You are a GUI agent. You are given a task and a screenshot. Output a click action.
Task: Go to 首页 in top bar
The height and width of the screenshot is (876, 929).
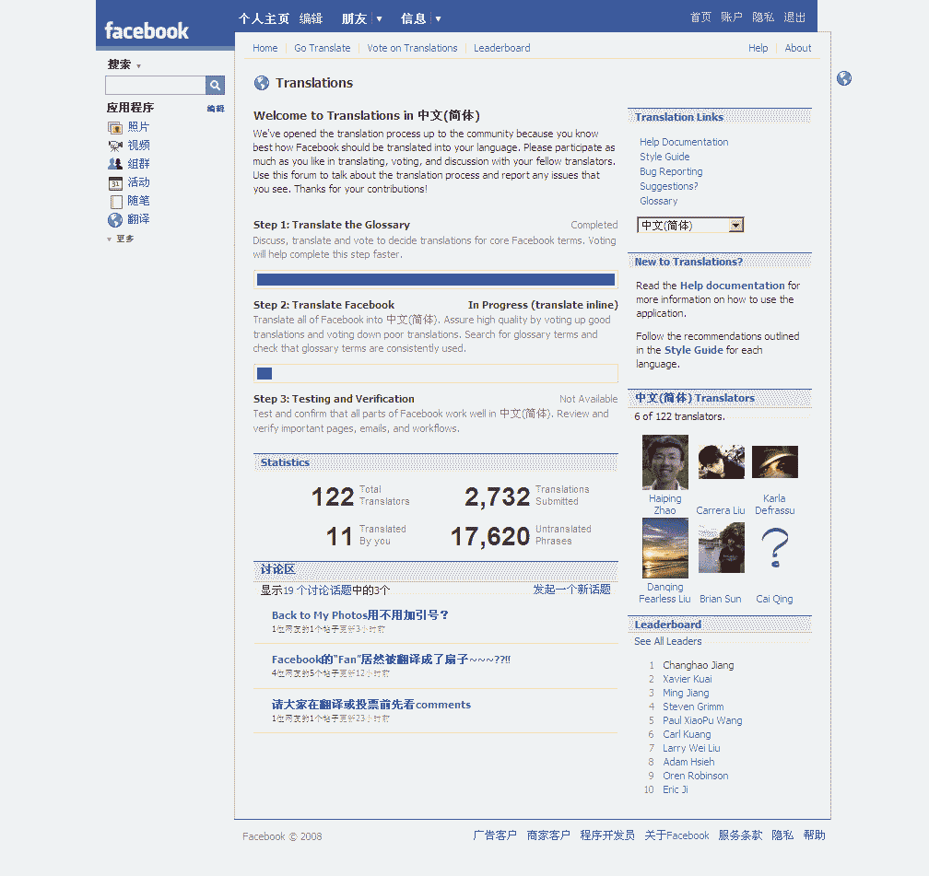click(x=700, y=18)
